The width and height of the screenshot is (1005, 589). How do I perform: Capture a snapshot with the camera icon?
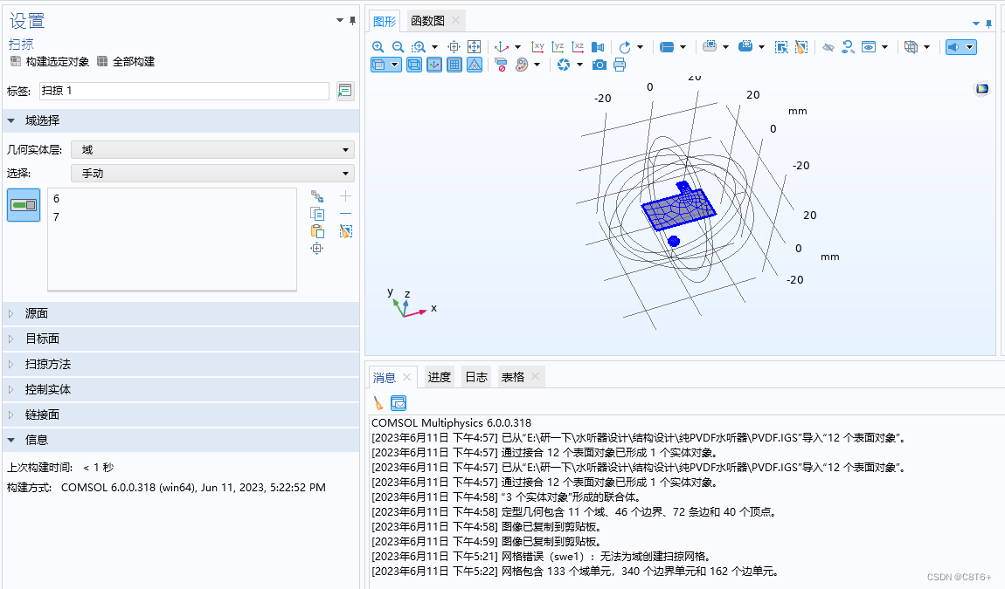click(x=599, y=64)
